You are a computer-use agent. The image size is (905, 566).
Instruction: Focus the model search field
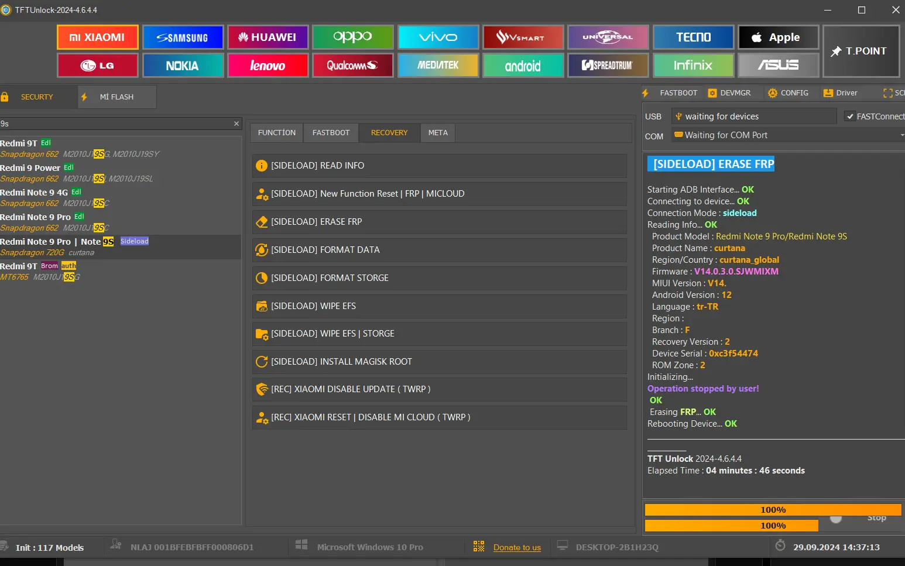tap(116, 124)
